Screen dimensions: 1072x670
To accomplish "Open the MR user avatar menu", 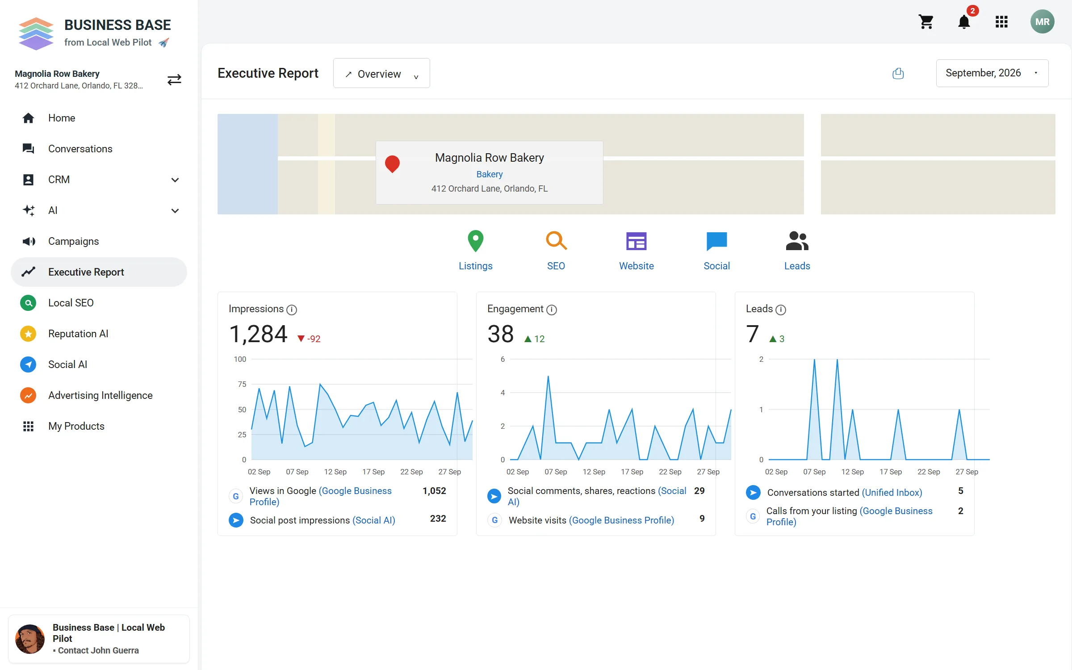I will (x=1043, y=21).
